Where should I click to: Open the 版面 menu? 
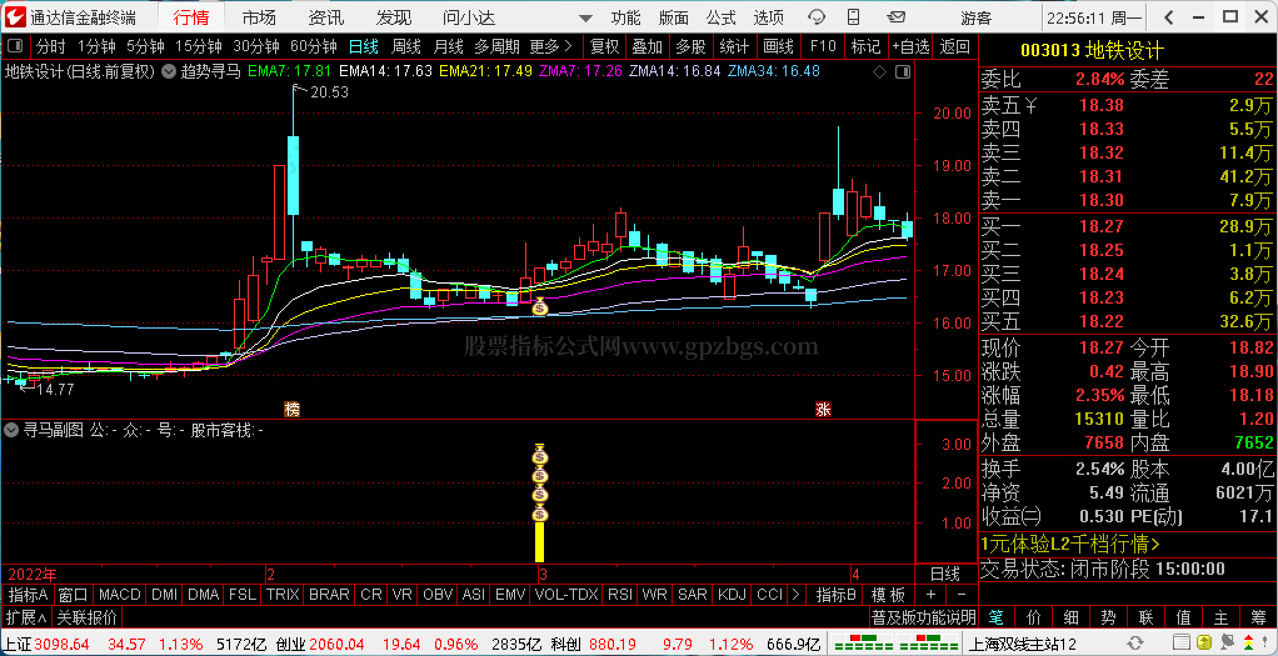[x=673, y=17]
